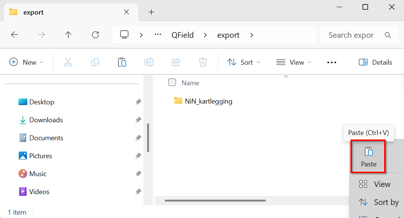The image size is (404, 218).
Task: Click the Copy icon in toolbar
Action: tap(95, 62)
